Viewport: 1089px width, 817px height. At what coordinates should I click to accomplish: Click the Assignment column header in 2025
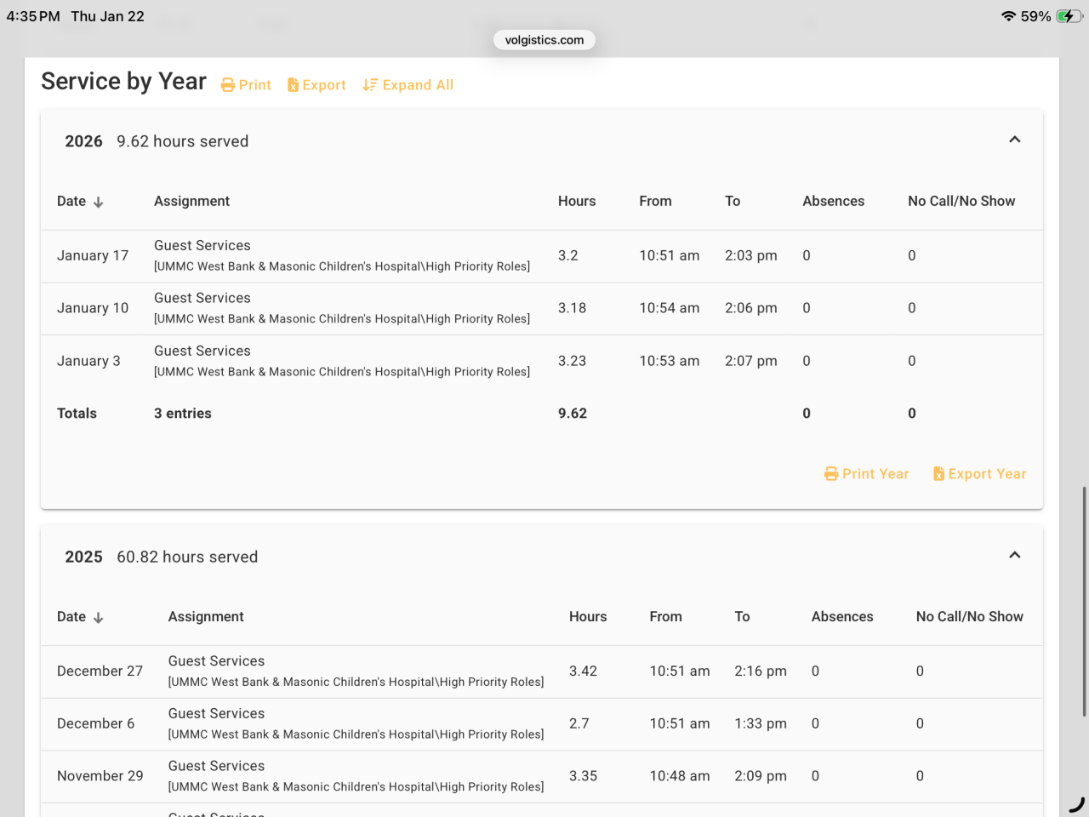coord(206,616)
